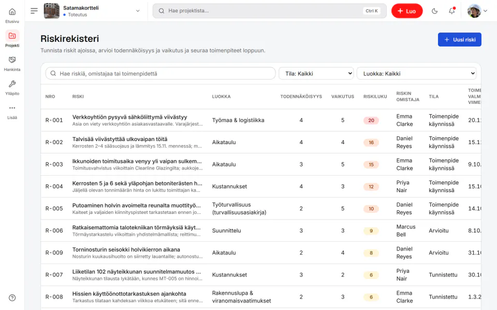
Task: Toggle dark mode moon icon
Action: pos(434,11)
